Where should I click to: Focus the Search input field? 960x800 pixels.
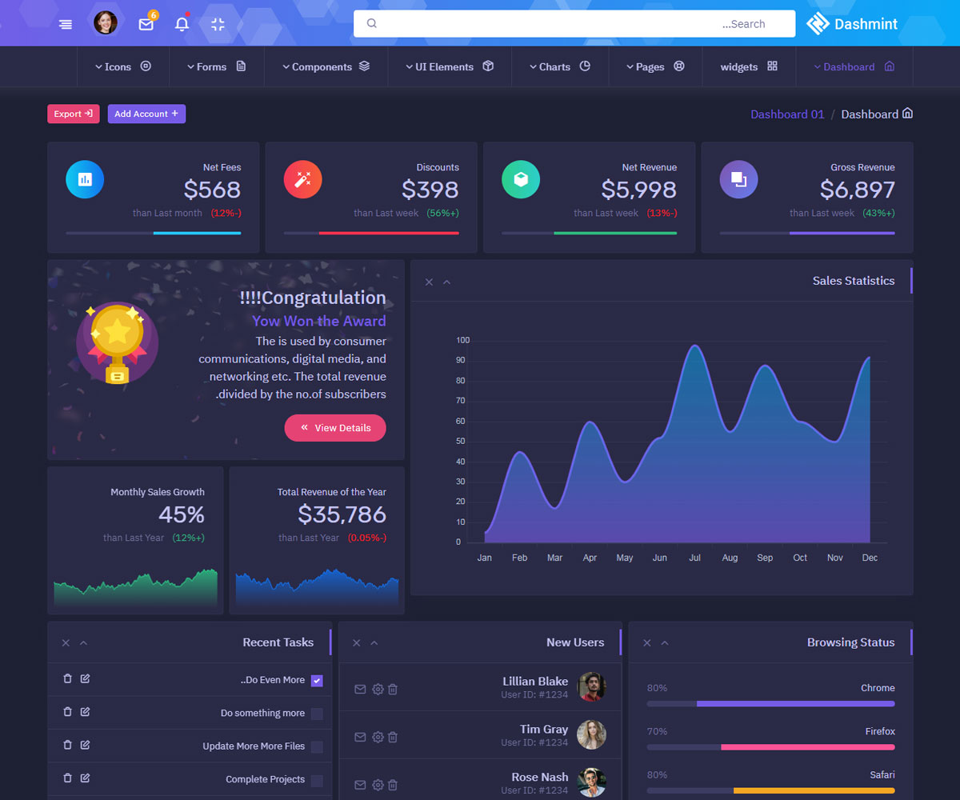[x=574, y=24]
